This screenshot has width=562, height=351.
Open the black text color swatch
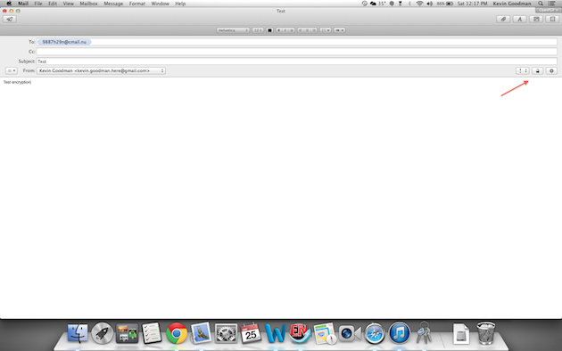coord(270,30)
